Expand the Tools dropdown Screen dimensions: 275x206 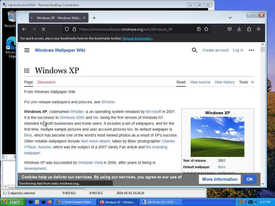click(247, 82)
